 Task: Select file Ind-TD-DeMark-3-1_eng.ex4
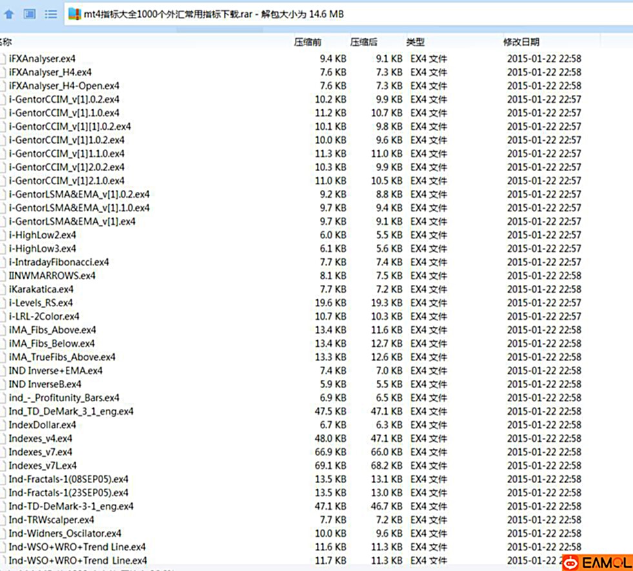(x=71, y=507)
